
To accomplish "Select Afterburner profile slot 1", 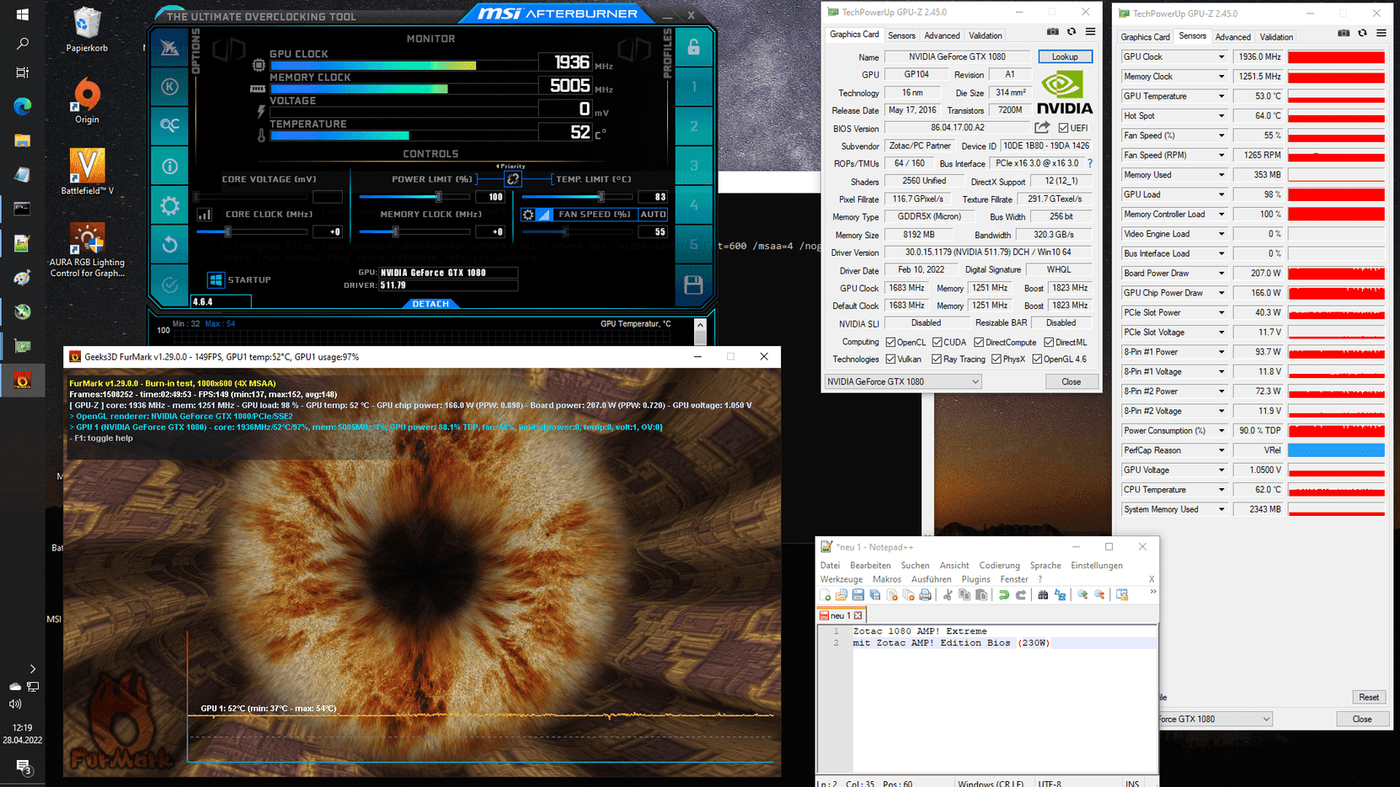I will [693, 87].
